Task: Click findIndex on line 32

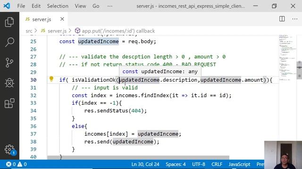Action: point(155,95)
